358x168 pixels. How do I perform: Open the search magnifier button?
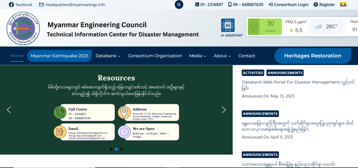tap(179, 5)
